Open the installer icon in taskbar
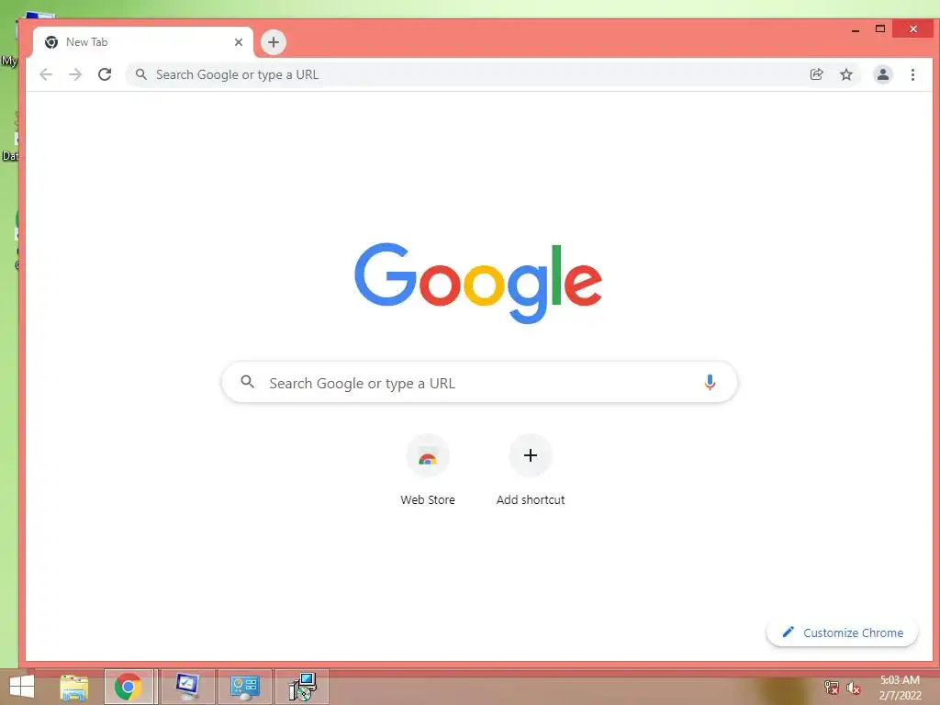 [302, 687]
